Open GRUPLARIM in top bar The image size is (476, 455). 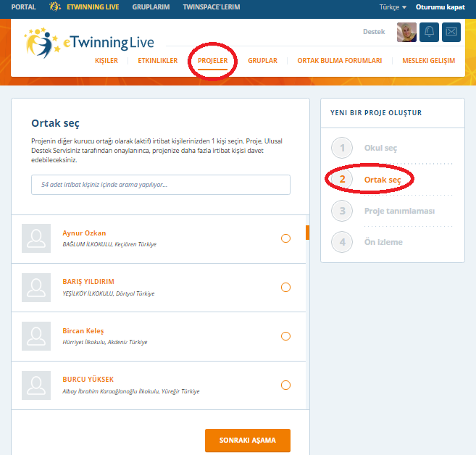coord(151,7)
